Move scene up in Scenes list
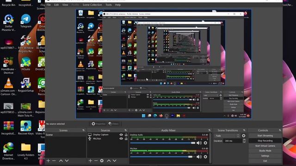The image size is (296, 166). [61, 160]
